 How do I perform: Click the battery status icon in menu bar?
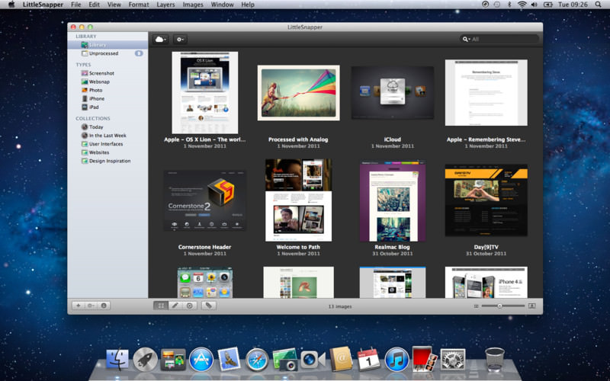(547, 5)
